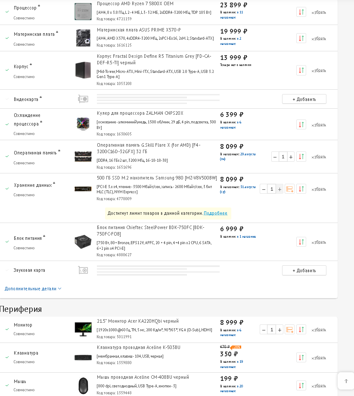Remove the Aceline mouse via убрать

[x=319, y=386]
